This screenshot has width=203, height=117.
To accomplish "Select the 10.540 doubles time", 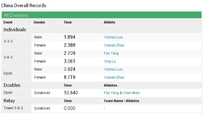I will tap(71, 93).
